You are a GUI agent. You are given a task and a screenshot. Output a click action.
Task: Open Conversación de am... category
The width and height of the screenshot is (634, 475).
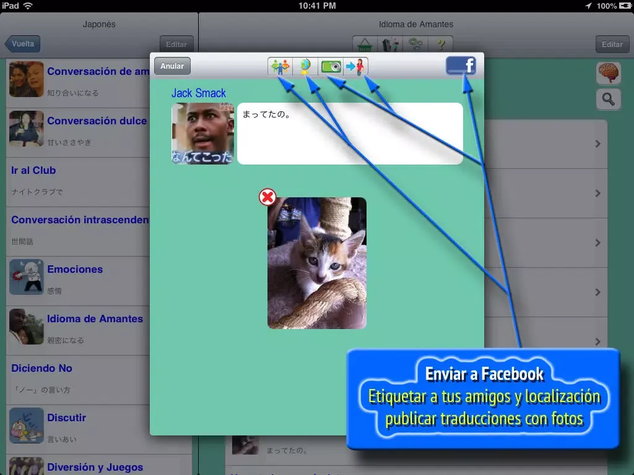tap(79, 82)
